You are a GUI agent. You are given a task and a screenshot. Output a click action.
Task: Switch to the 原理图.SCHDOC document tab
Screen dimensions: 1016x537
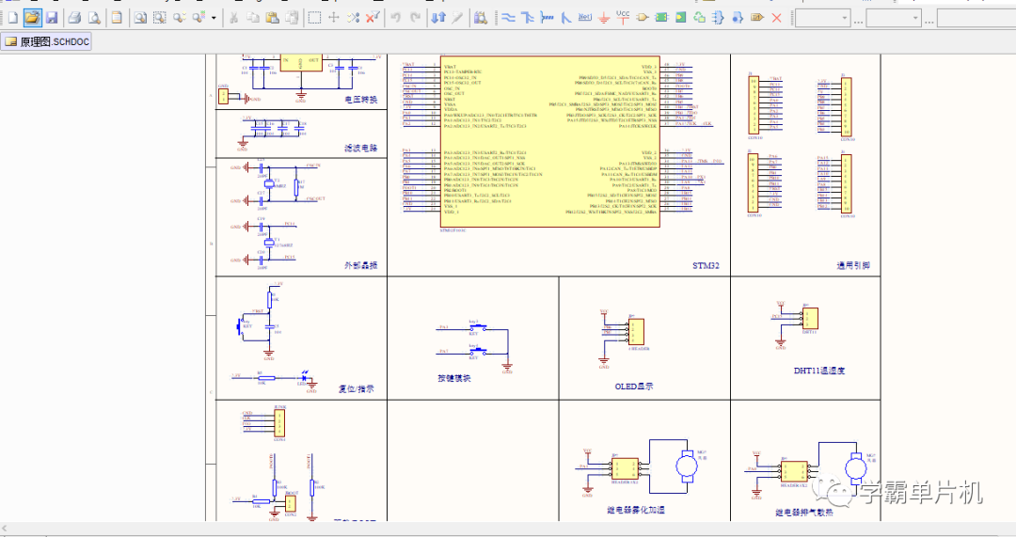click(x=46, y=41)
